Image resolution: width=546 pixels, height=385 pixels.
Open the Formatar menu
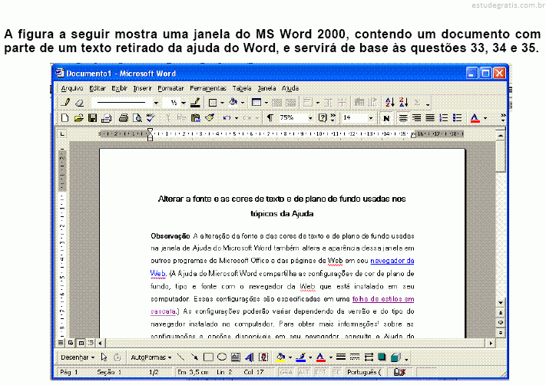pyautogui.click(x=170, y=88)
